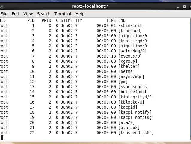Click the [khelper] process entry
The height and width of the screenshot is (144, 191).
point(129,67)
